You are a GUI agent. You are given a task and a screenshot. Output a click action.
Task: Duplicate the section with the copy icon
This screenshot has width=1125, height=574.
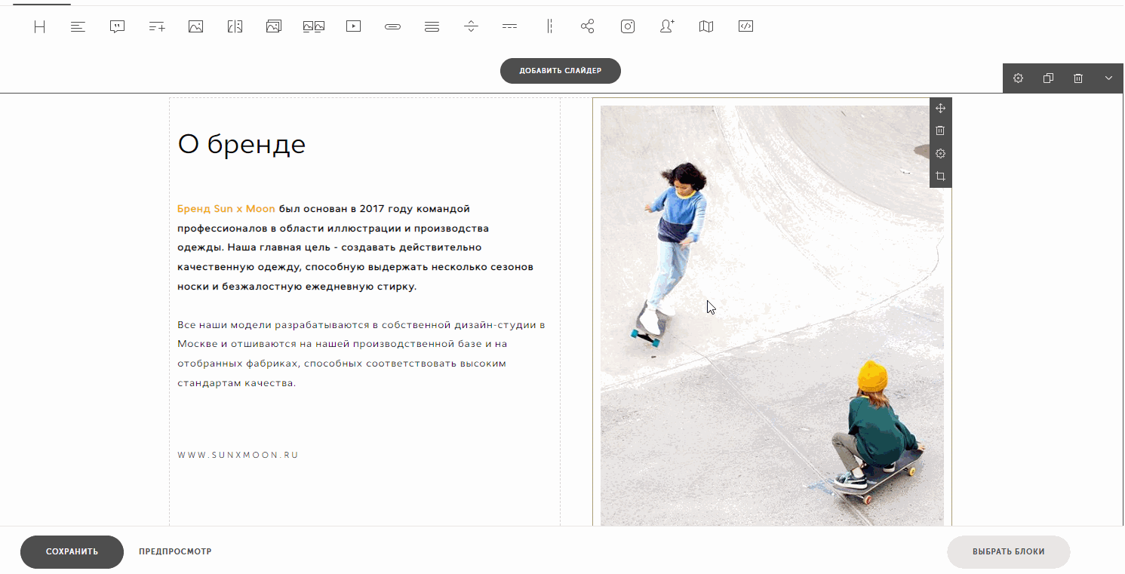coord(1048,78)
